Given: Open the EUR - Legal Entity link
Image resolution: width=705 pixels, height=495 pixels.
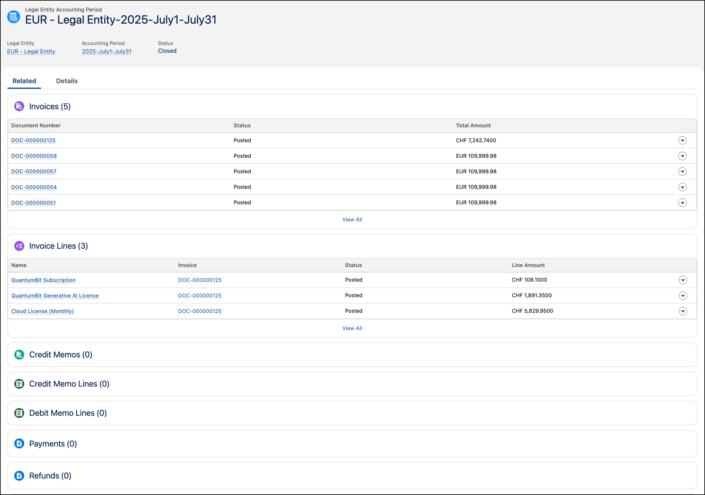Looking at the screenshot, I should click(x=31, y=51).
